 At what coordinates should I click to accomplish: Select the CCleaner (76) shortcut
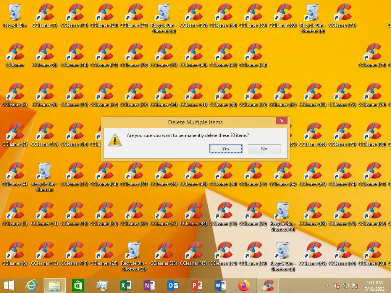click(x=343, y=253)
